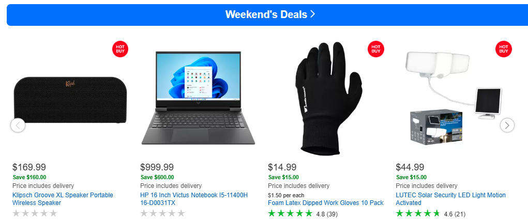528x221 pixels.
Task: Open Klipsch Groove XL Speaker link
Action: click(63, 199)
